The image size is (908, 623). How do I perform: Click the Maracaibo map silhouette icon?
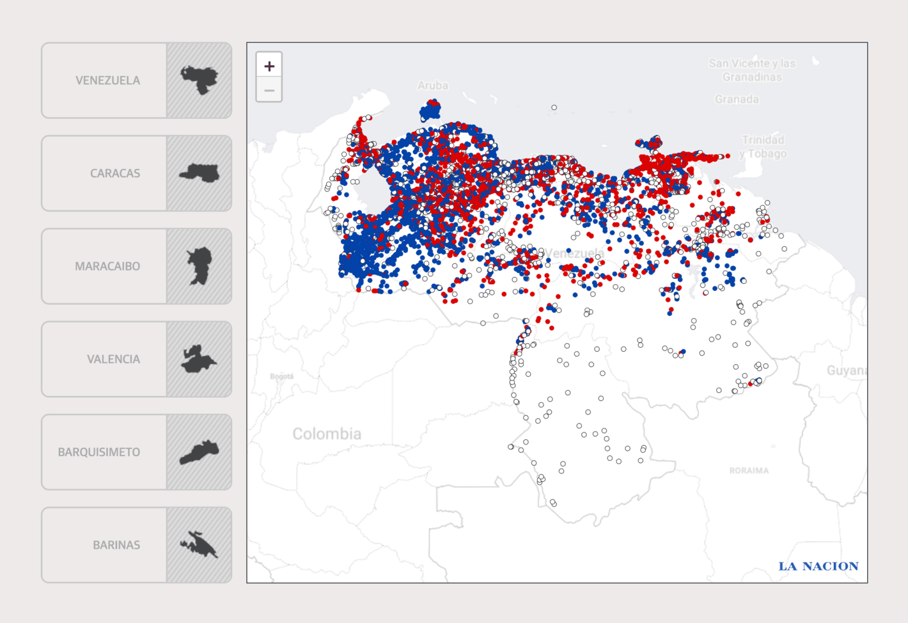[x=200, y=266]
